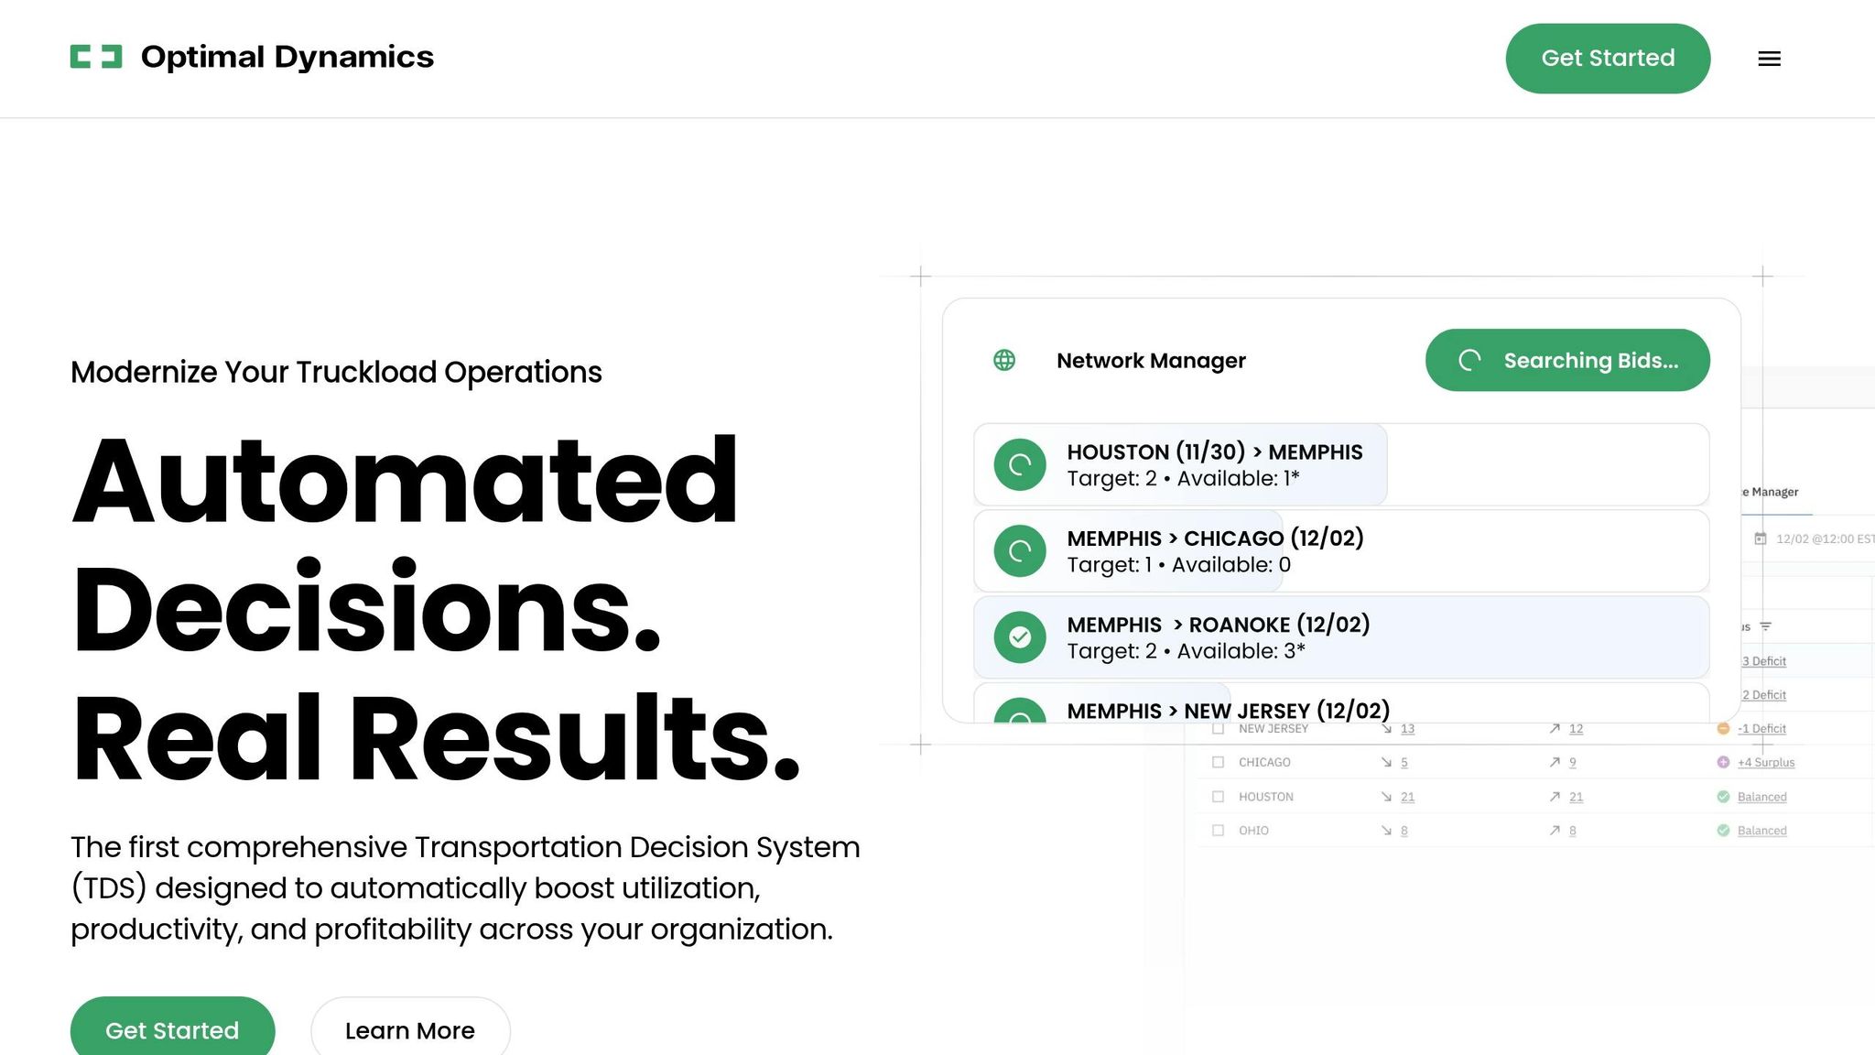Check the HOUSTON row checkbox
1875x1055 pixels.
click(1218, 797)
